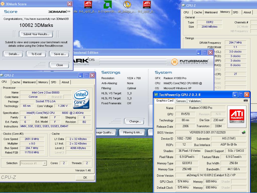Click the GPU-Z screenshot camera icon
This screenshot has width=257, height=193.
coord(245,101)
